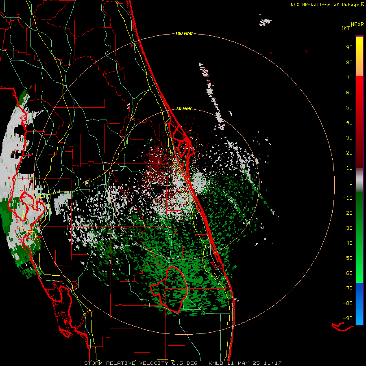Click the red segment of the color bar
The height and width of the screenshot is (366, 366).
pos(359,122)
